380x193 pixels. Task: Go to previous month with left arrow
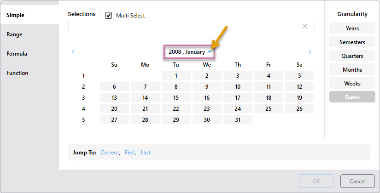[x=73, y=52]
